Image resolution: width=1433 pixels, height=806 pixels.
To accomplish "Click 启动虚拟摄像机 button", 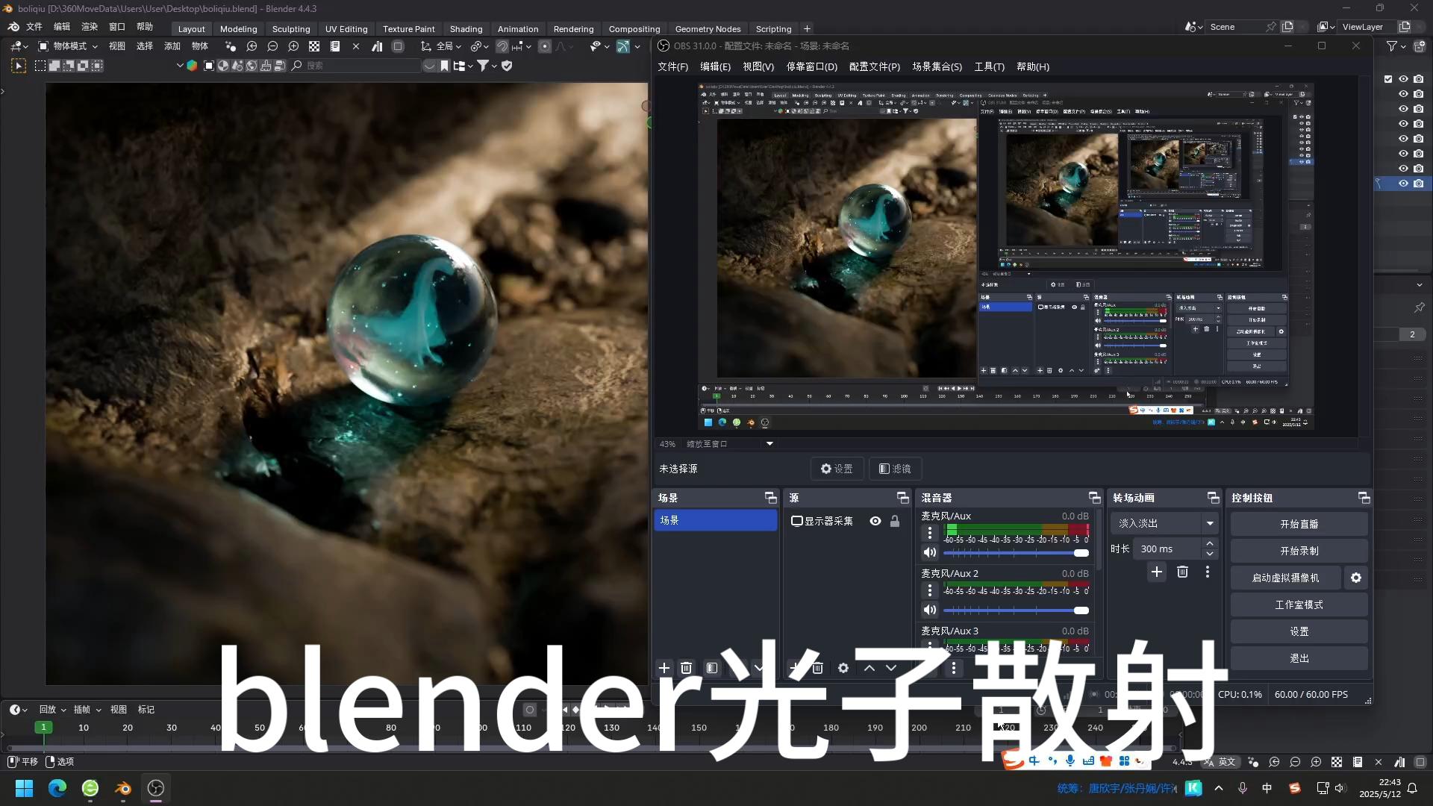I will 1285,578.
